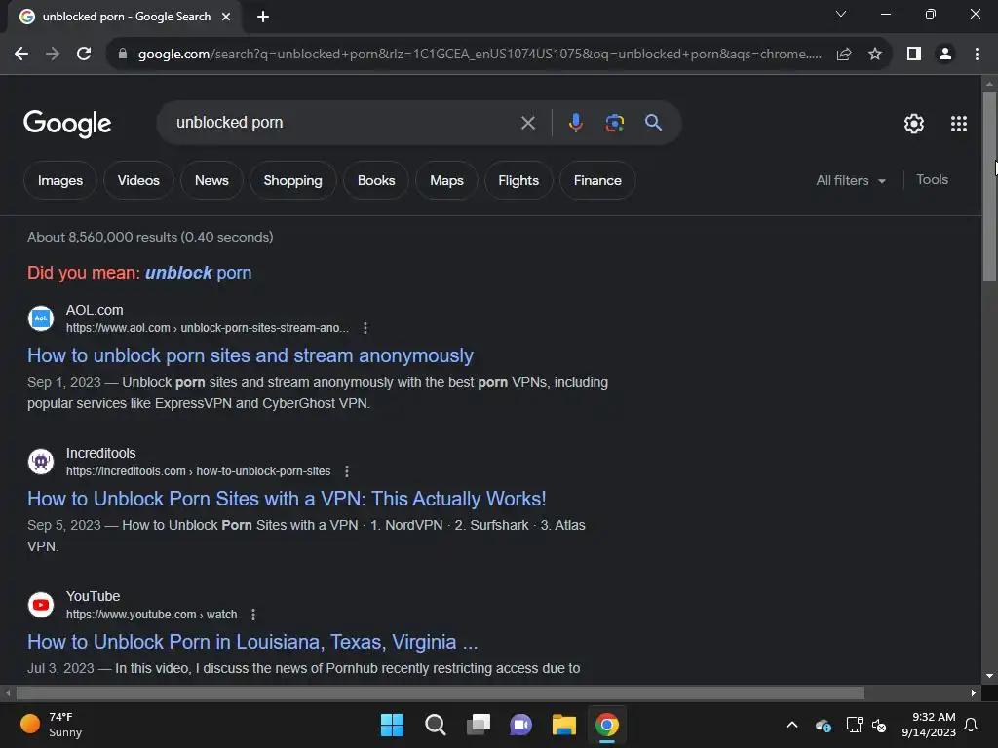Click the About 8,560,000 results text

pos(150,238)
